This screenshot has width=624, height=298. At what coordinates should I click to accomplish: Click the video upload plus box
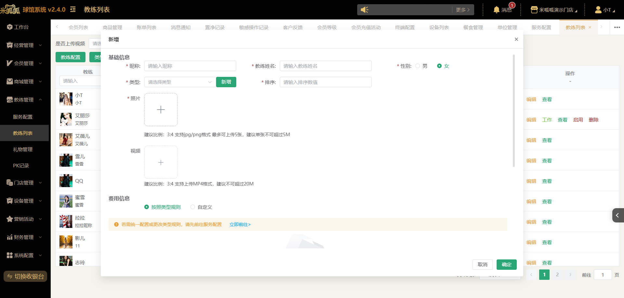click(x=161, y=162)
